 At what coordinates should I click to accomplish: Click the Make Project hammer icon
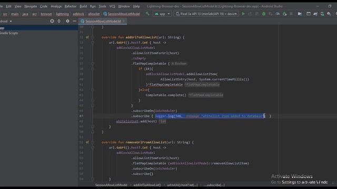tap(147, 14)
